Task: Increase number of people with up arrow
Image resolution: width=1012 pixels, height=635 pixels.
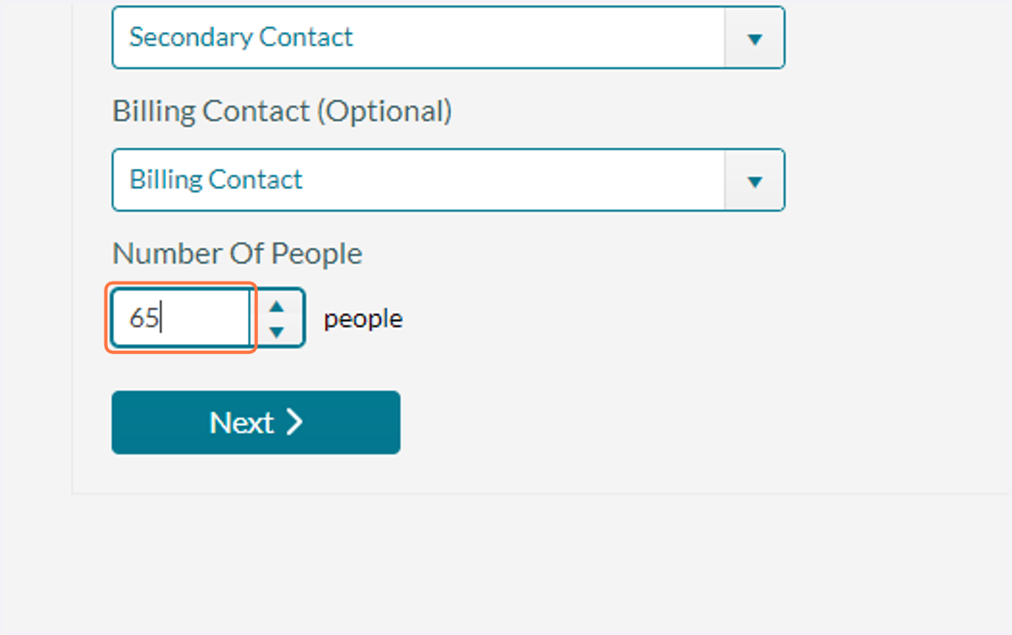Action: 277,305
